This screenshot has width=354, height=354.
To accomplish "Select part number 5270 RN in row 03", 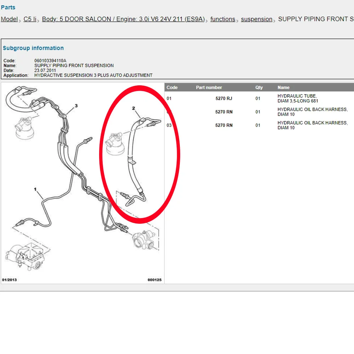I will [x=224, y=125].
